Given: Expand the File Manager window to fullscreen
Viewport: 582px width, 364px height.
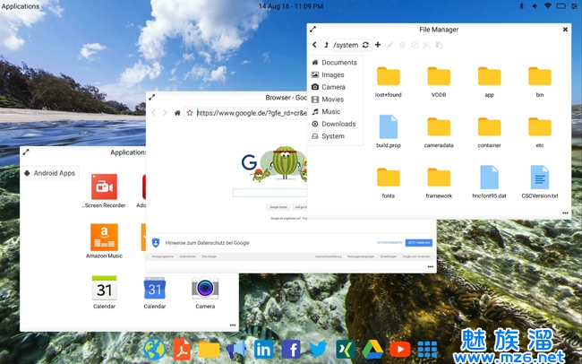Looking at the screenshot, I should (312, 30).
